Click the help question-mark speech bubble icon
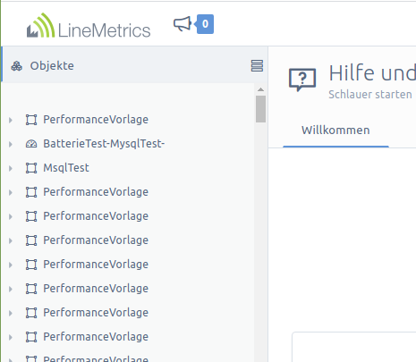This screenshot has width=416, height=362. (302, 80)
